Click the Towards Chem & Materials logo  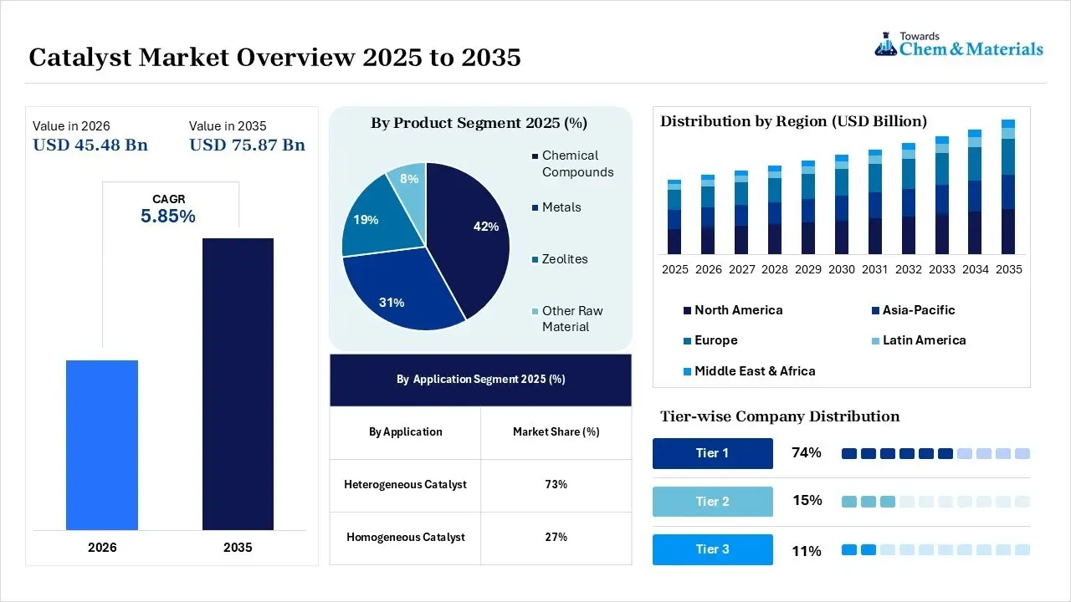tap(959, 44)
